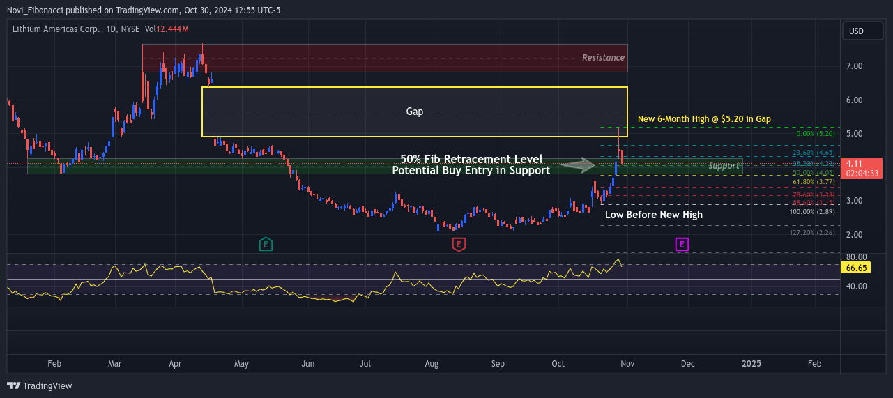Click the Support zone label
The height and width of the screenshot is (398, 893).
point(724,166)
